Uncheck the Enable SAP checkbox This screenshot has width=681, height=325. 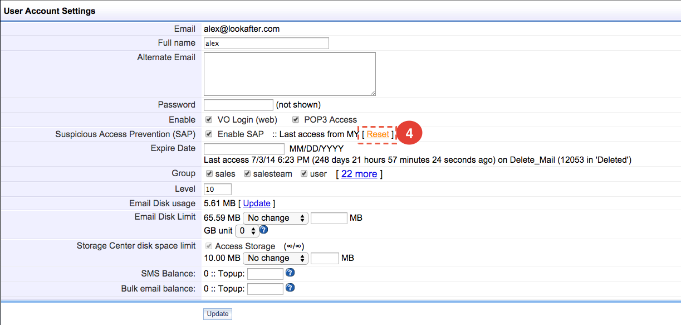(x=209, y=134)
